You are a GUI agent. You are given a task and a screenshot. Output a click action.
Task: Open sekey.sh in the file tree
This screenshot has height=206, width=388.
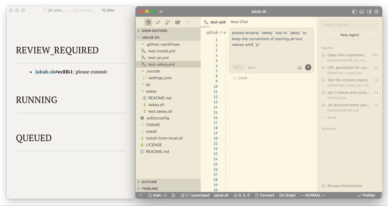click(x=157, y=104)
